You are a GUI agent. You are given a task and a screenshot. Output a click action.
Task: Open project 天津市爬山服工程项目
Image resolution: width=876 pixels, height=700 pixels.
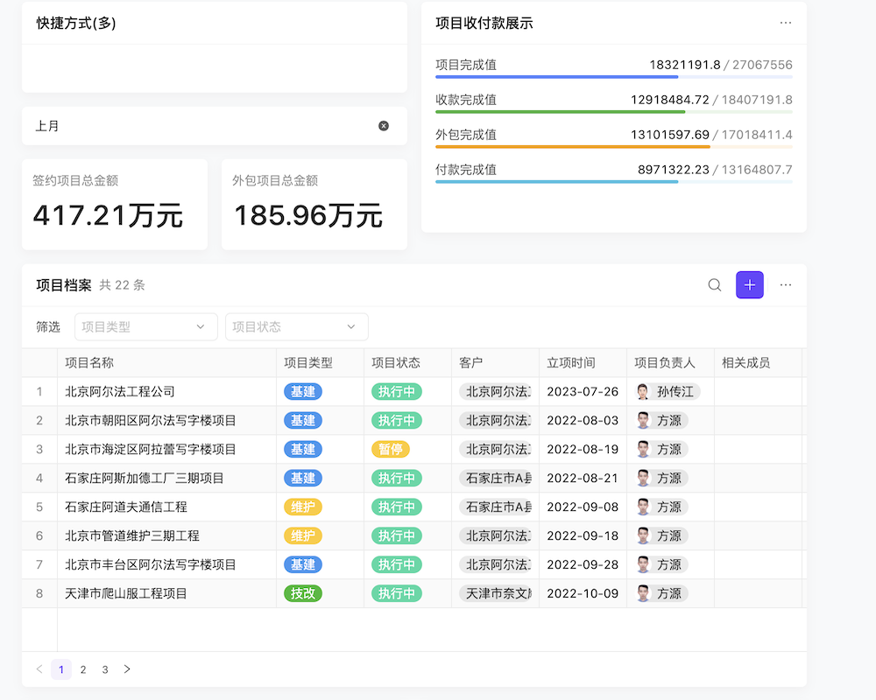pyautogui.click(x=127, y=593)
